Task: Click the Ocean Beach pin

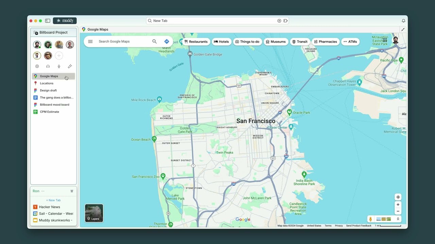Action: [x=154, y=139]
